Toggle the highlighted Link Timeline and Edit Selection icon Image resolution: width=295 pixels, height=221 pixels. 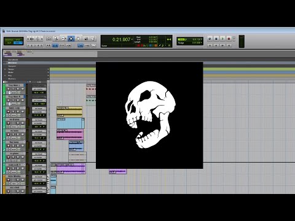click(x=55, y=45)
